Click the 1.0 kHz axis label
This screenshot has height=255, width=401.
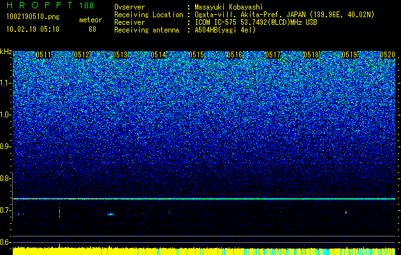coord(5,115)
